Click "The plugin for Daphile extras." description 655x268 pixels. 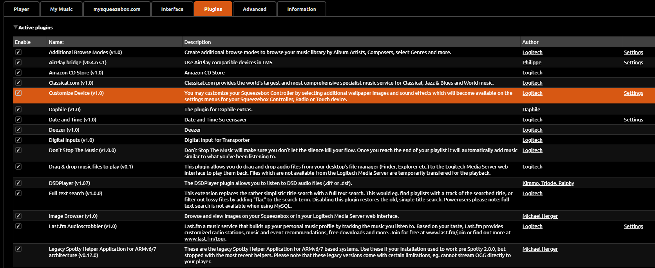[x=219, y=109]
